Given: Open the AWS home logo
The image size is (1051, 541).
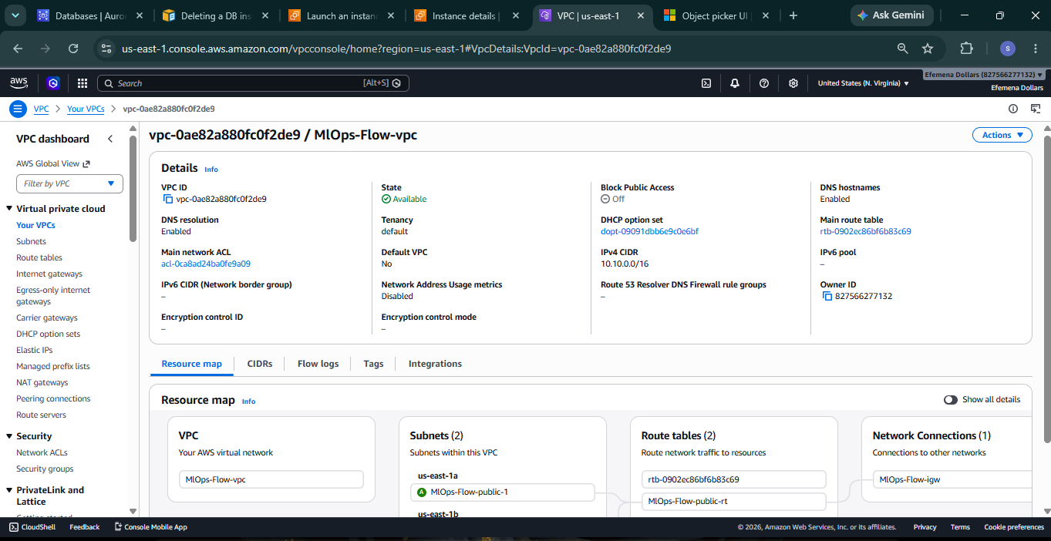Looking at the screenshot, I should click(19, 82).
